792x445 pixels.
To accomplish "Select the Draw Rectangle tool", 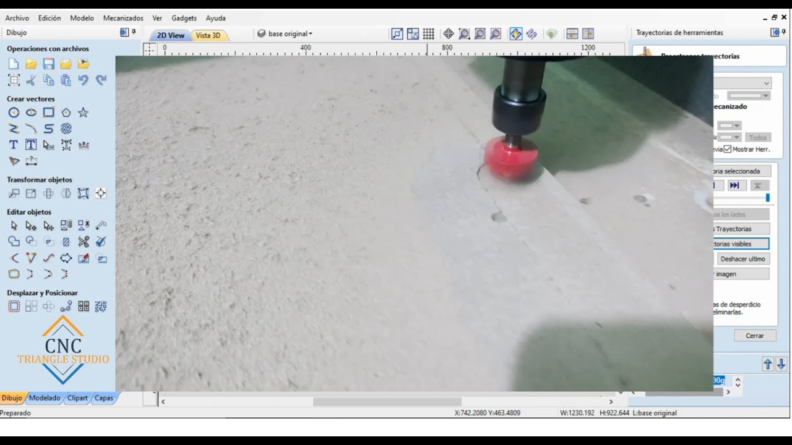I will 48,112.
